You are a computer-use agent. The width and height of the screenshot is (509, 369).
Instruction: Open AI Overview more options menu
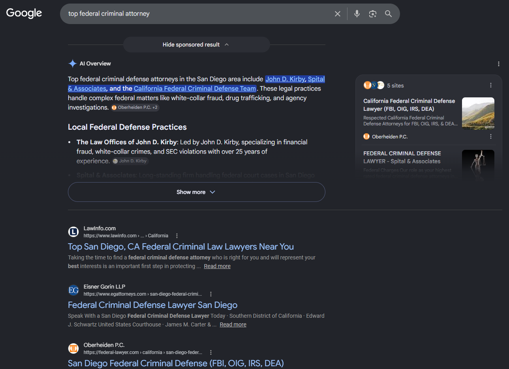pos(499,64)
